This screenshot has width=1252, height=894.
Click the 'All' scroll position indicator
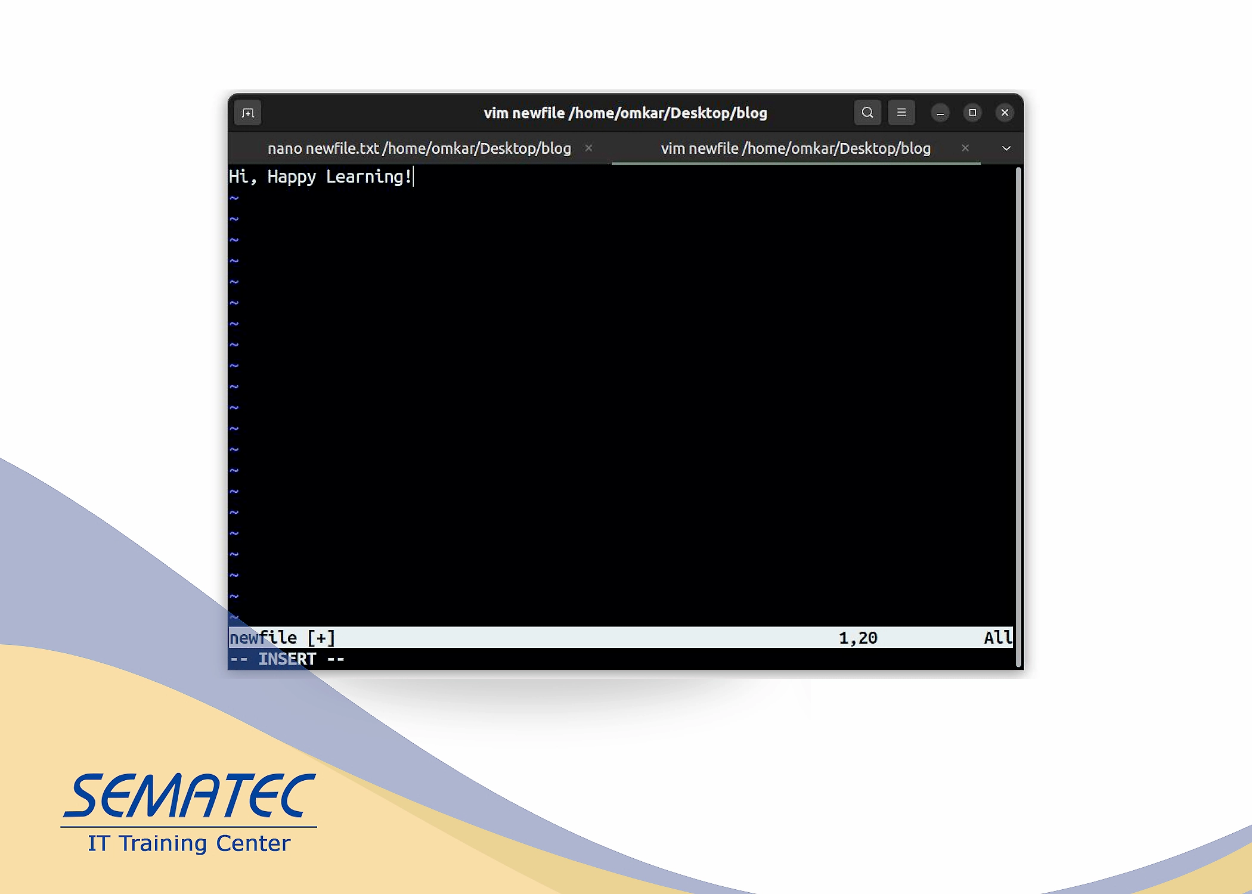point(998,638)
